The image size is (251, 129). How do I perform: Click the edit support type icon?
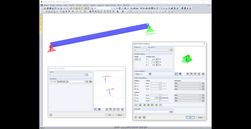[90, 82]
